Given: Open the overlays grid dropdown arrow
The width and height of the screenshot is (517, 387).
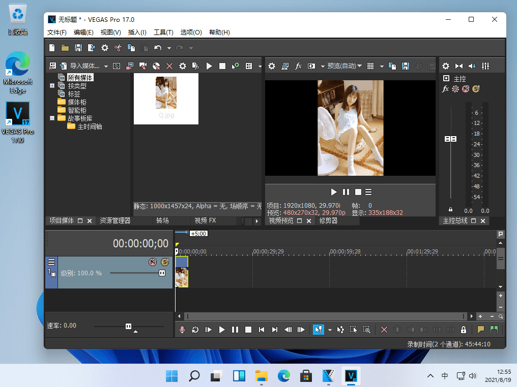Looking at the screenshot, I should [382, 66].
